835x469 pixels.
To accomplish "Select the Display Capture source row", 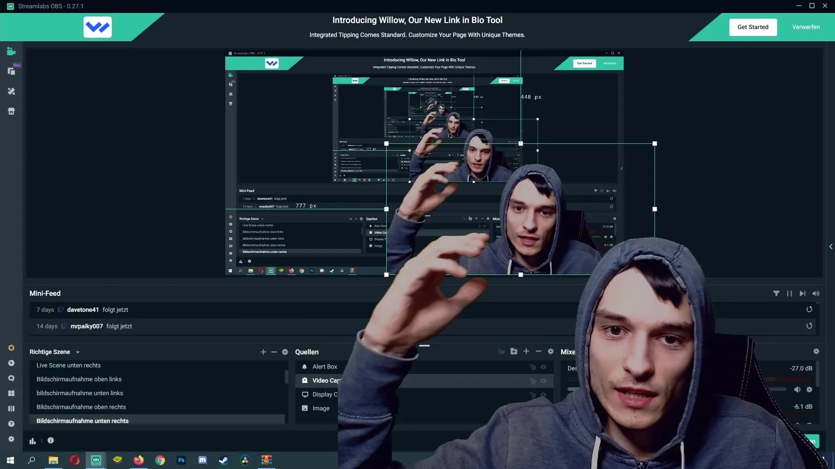I will (424, 394).
